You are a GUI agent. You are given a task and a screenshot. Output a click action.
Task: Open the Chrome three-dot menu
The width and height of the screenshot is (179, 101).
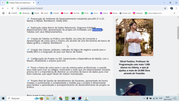coord(176,8)
